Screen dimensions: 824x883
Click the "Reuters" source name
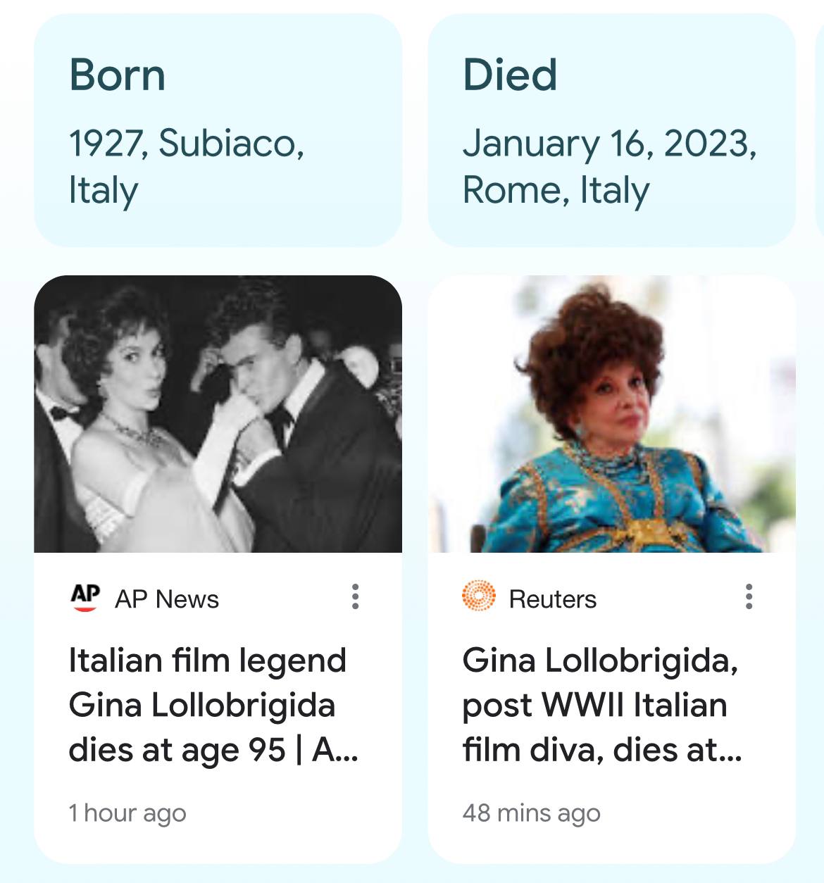pos(553,599)
